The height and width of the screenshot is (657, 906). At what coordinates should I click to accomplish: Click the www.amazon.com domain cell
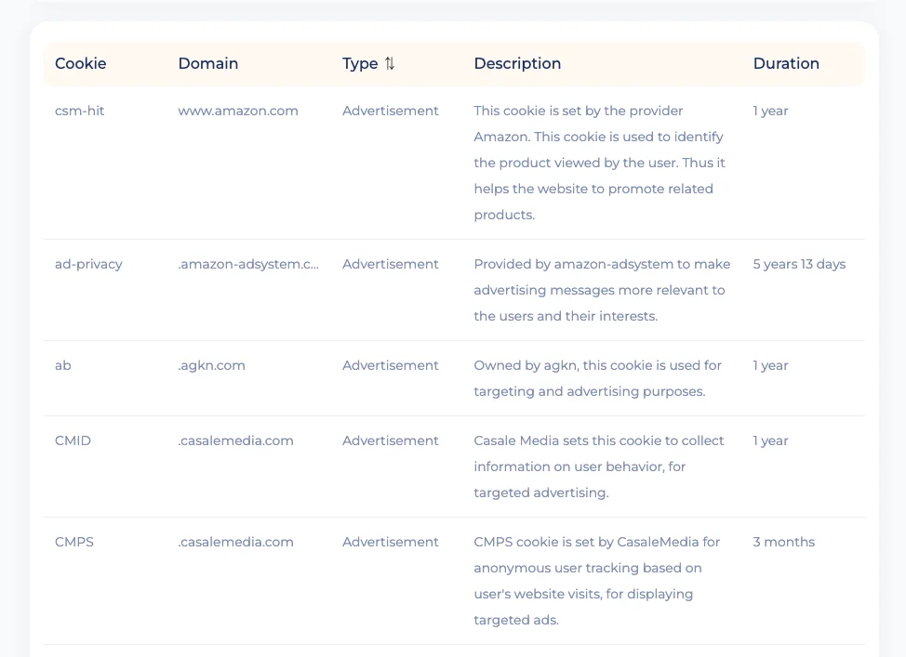coord(238,111)
